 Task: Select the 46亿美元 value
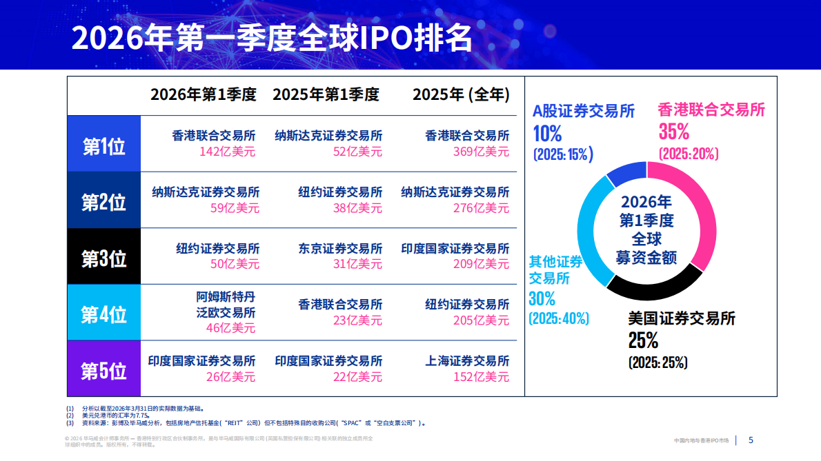(x=231, y=328)
